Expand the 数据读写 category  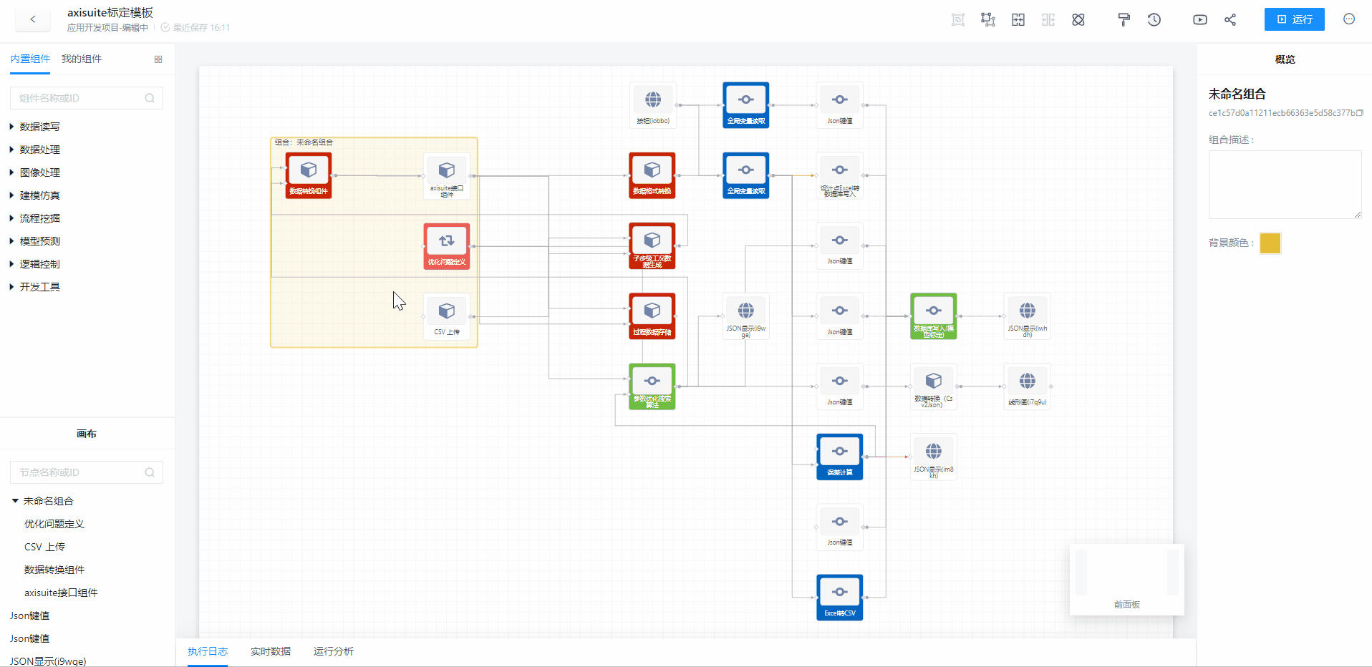[x=40, y=127]
